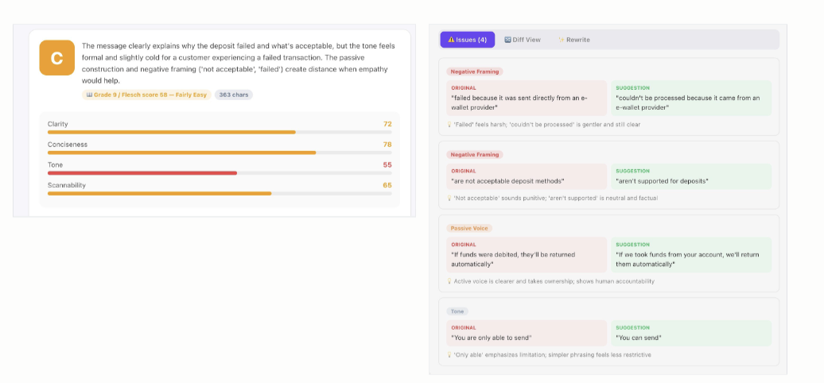Click the Diff View tab icon
824x383 pixels.
(x=507, y=40)
